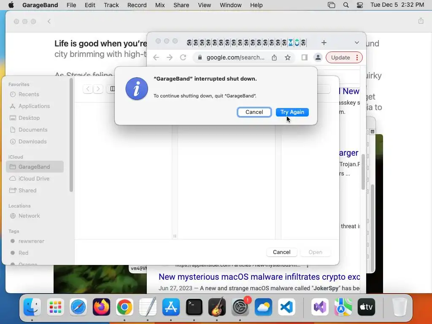Select the GarageBand iCloud folder in sidebar
Viewport: 432px width, 324px height.
pos(35,167)
